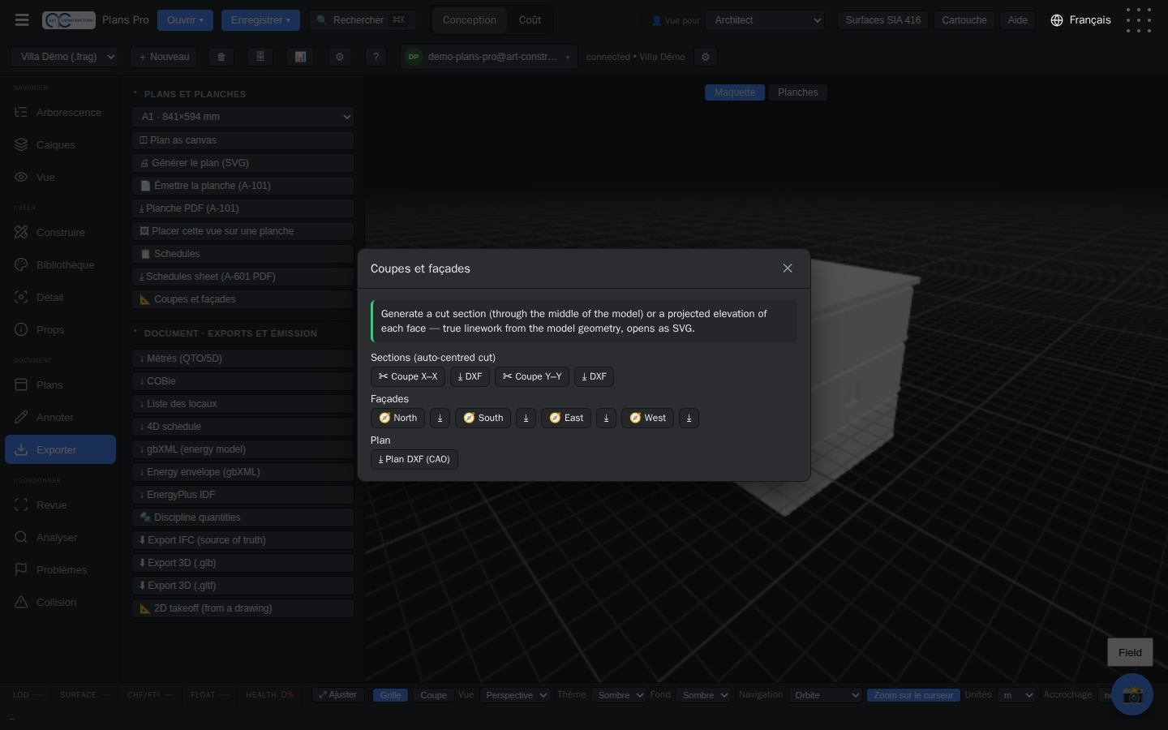Toggle Zoom sur le curseur

[913, 695]
